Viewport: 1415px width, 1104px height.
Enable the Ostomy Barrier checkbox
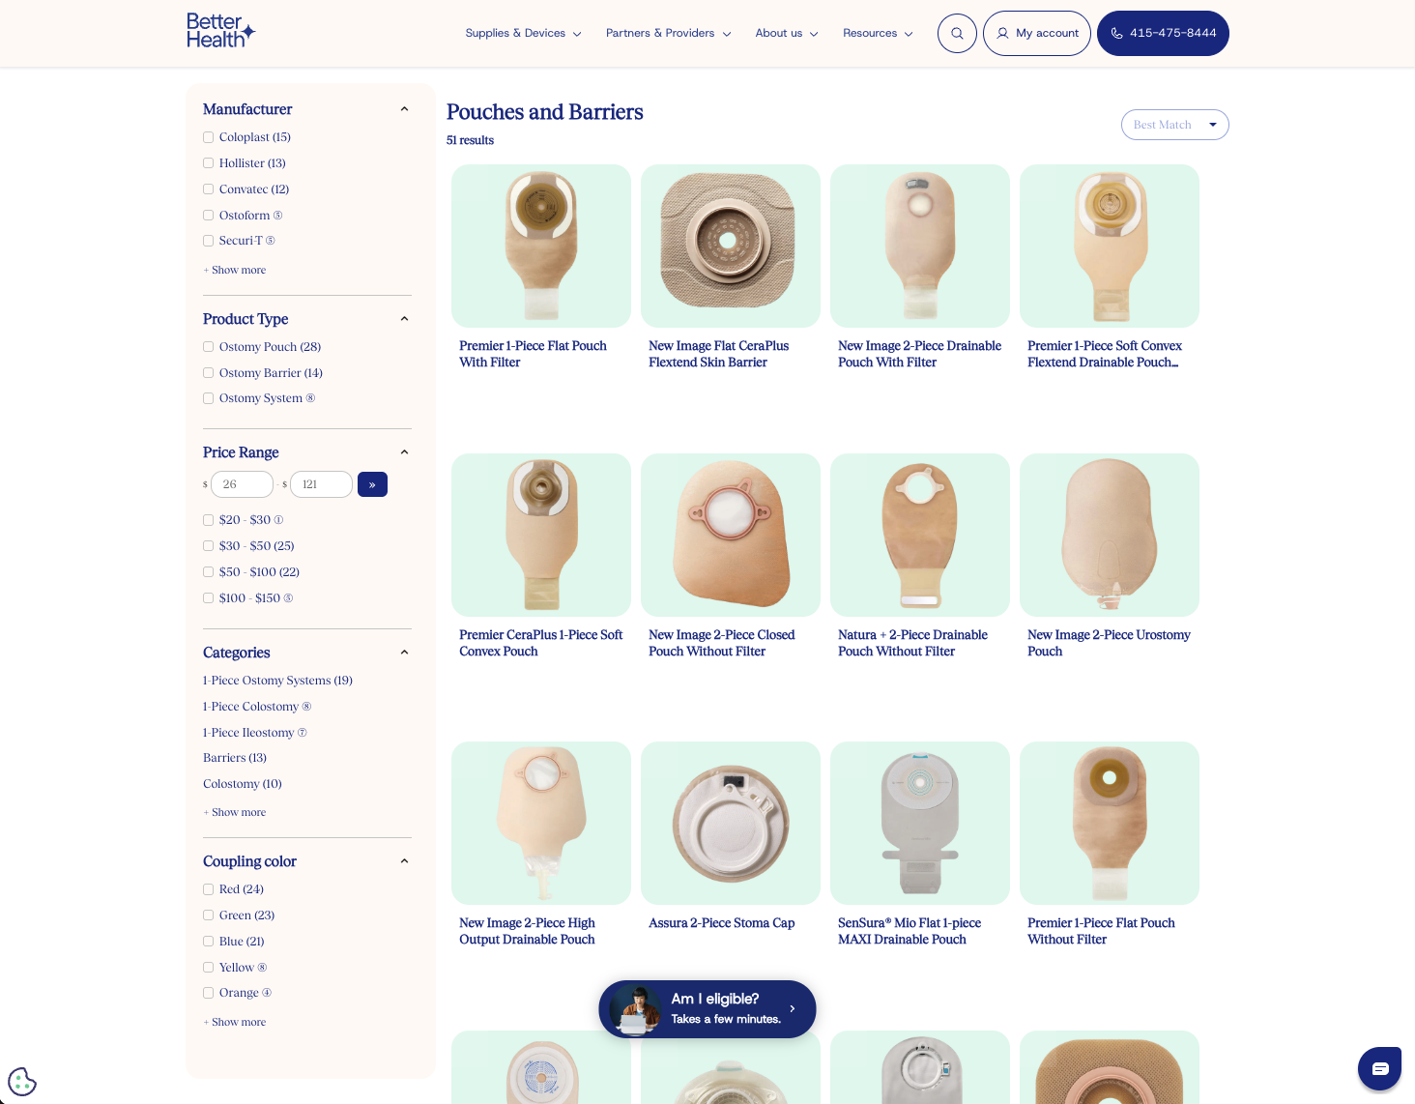click(208, 373)
